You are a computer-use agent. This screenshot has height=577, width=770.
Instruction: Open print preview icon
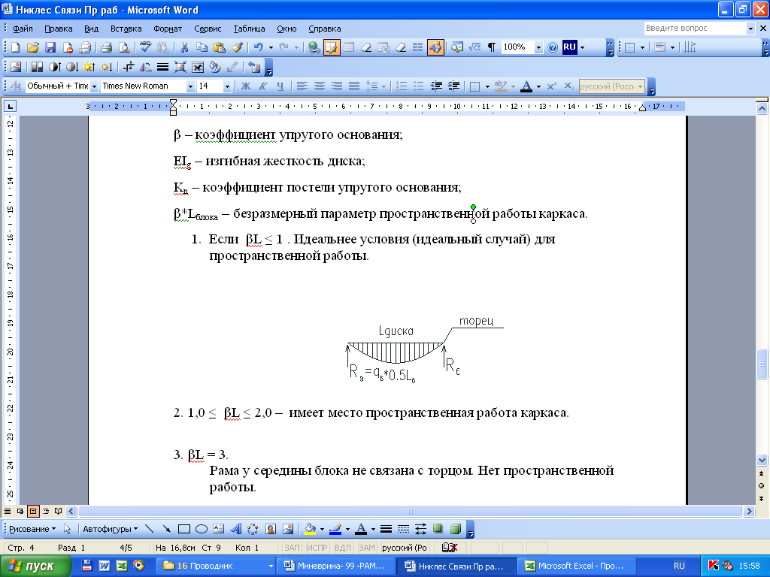(124, 47)
